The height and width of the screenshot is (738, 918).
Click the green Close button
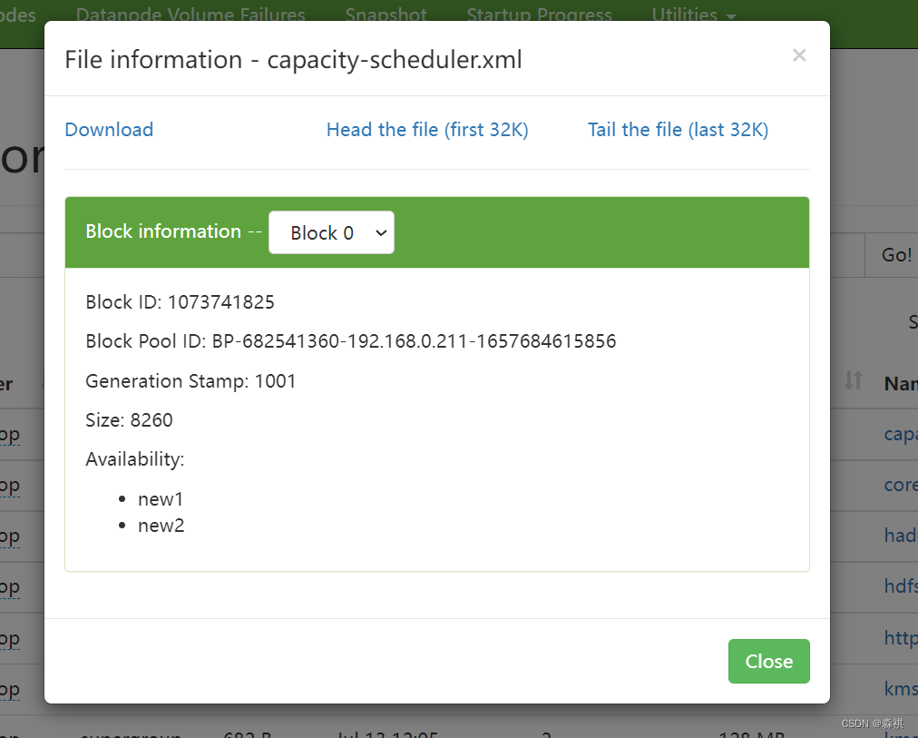(768, 661)
